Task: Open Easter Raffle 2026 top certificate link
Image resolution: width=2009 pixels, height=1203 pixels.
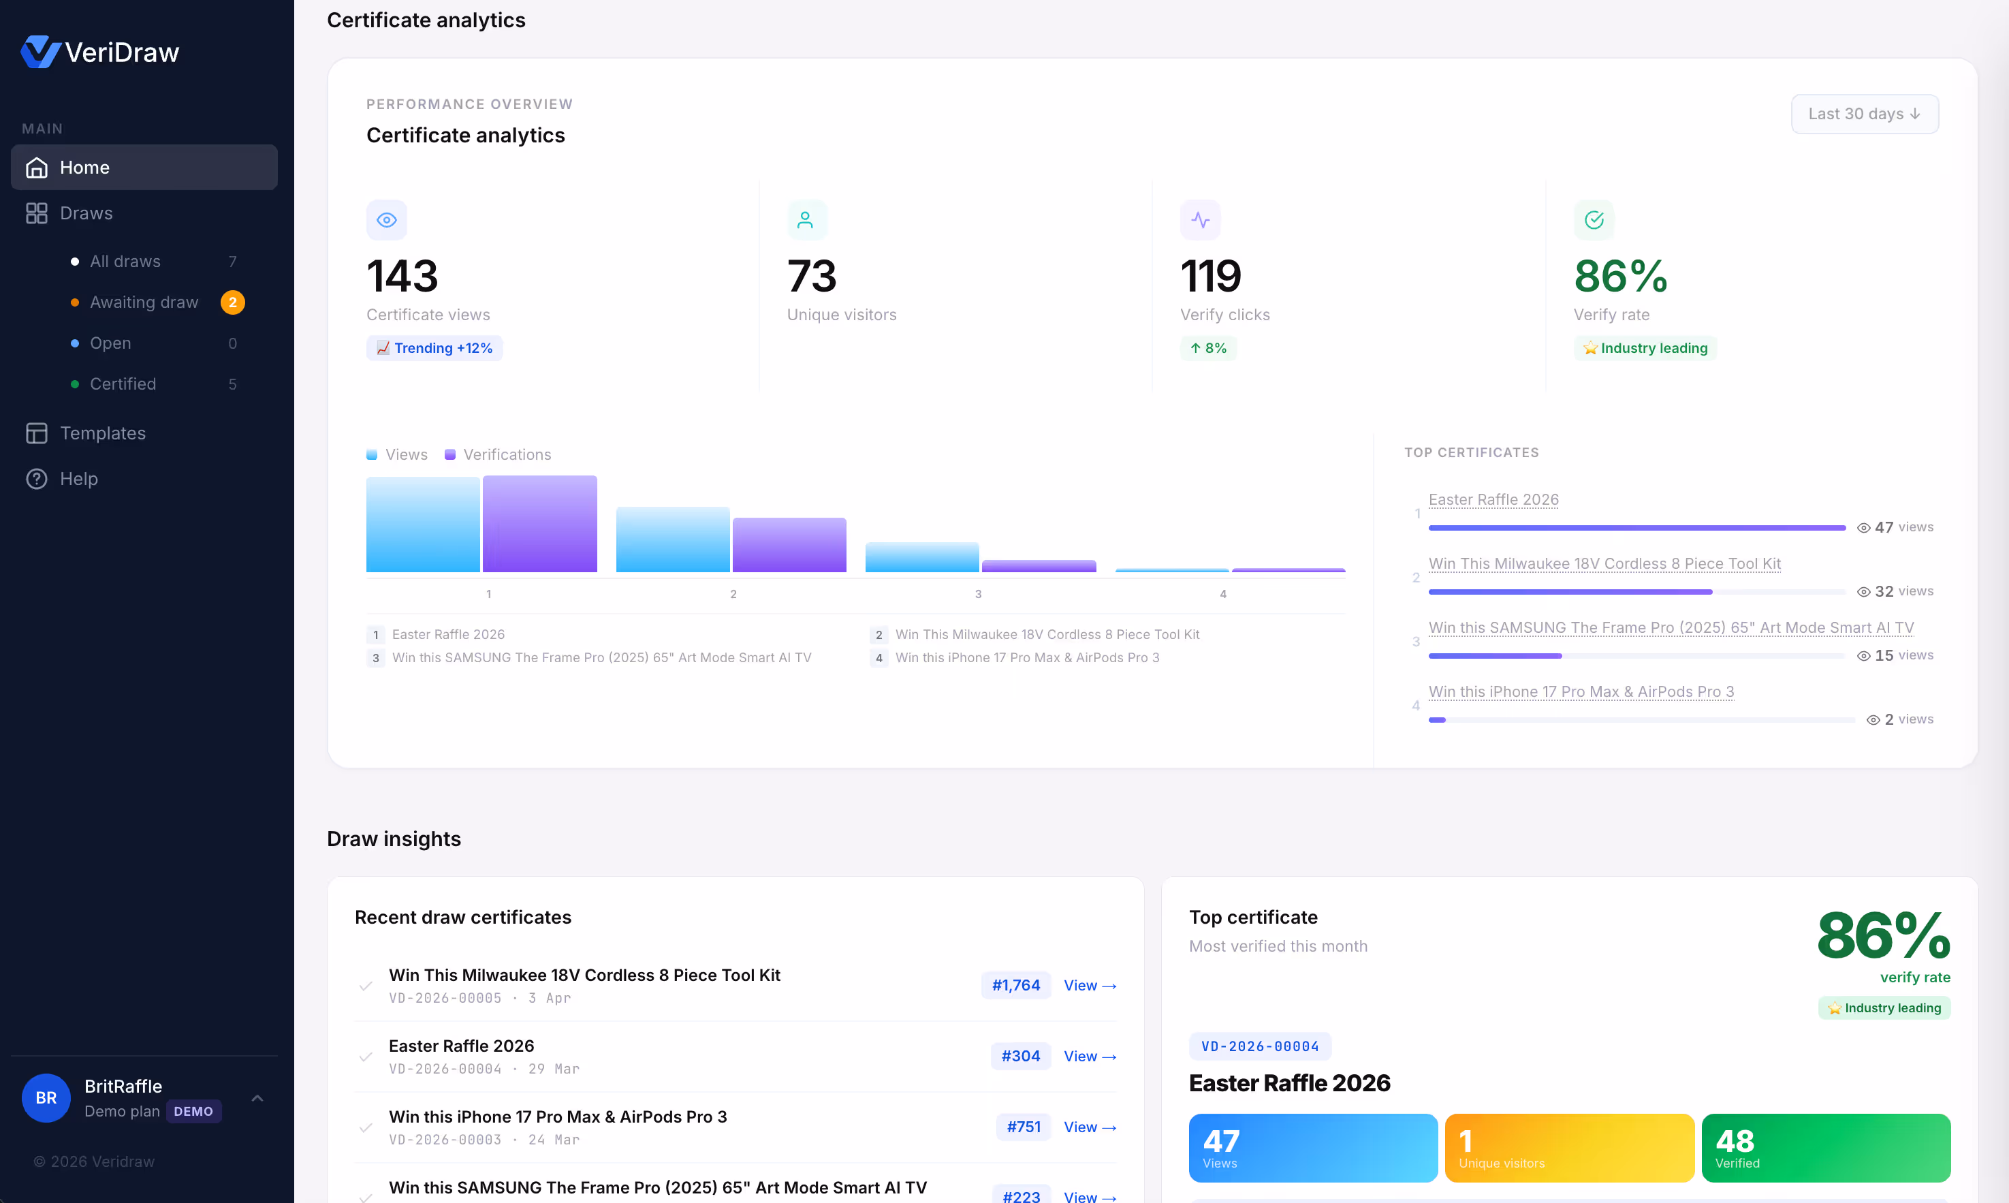Action: [1493, 499]
